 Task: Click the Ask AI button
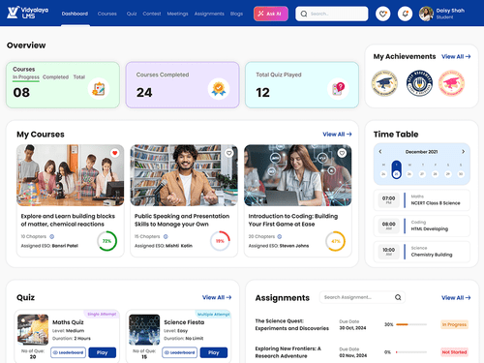(x=271, y=14)
